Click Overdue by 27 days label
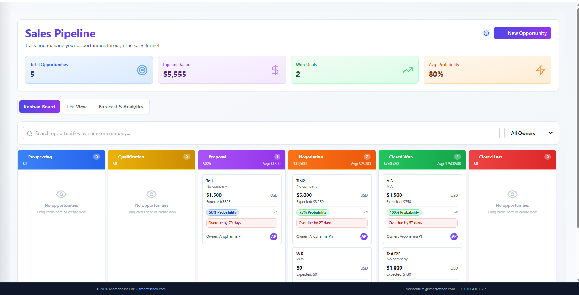 click(332, 223)
